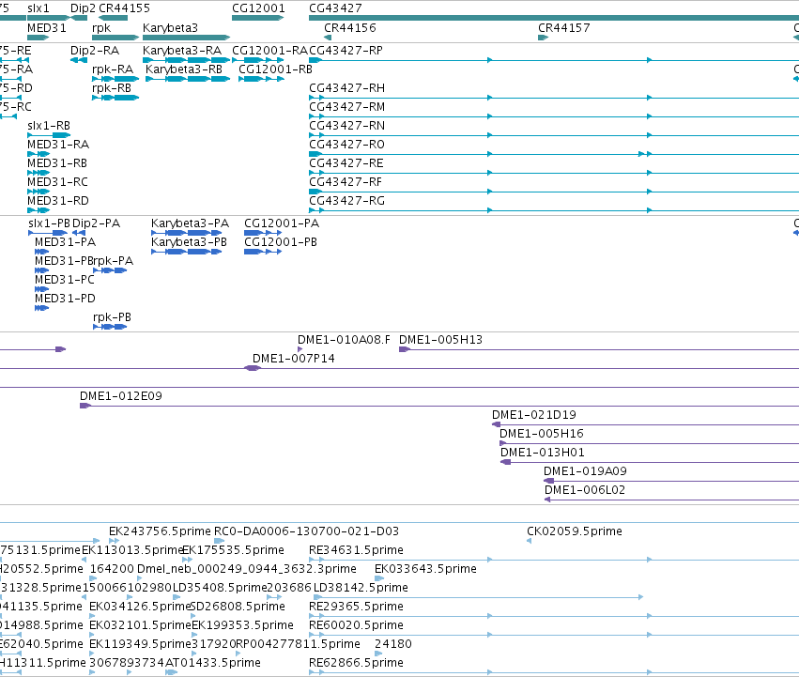Screen dimensions: 799x677
Task: Click the rpk-RA transcript label
Action: [x=113, y=69]
